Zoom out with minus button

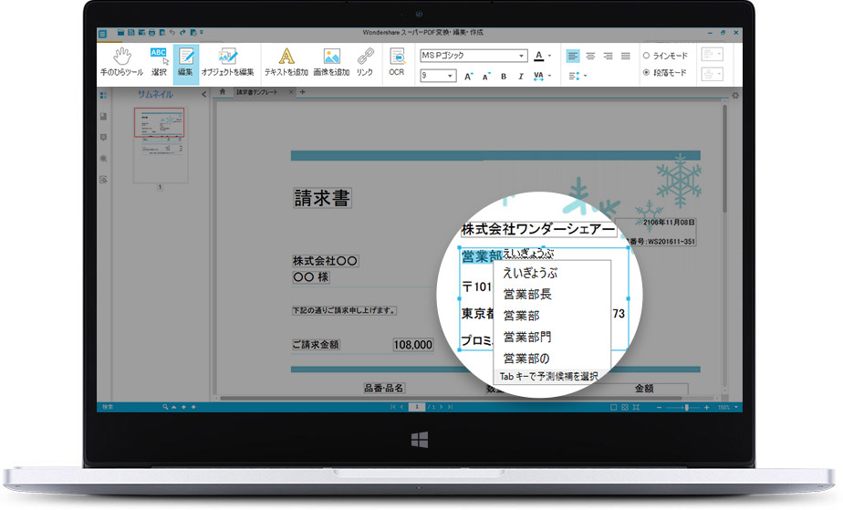pyautogui.click(x=659, y=408)
